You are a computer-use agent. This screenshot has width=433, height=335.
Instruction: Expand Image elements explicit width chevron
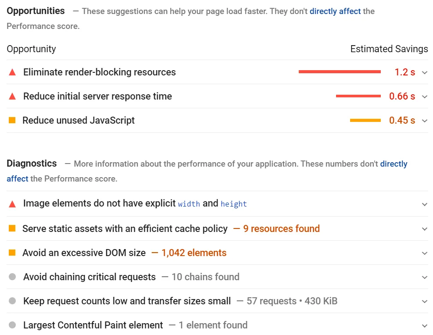click(x=424, y=204)
